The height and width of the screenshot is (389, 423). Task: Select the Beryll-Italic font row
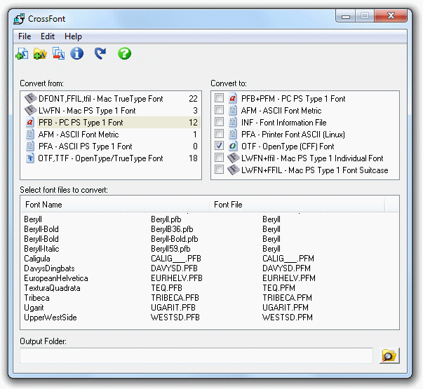(x=209, y=249)
